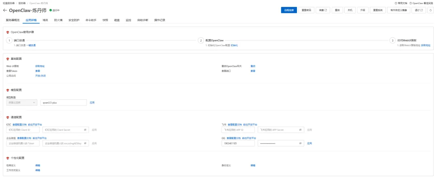Screen dimensions: 437x178
Task: Click 编辑 link beside 性格定义
Action: coord(38,165)
